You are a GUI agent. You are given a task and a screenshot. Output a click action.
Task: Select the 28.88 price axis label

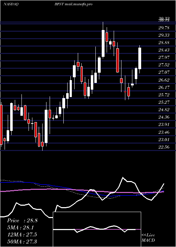[164, 43]
